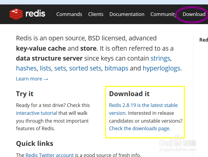208x157 pixels.
Task: Open the sorted sets link
Action: pos(85,68)
